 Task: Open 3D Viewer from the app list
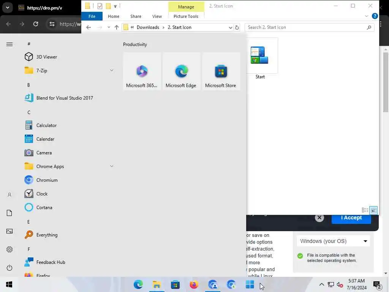(x=69, y=57)
